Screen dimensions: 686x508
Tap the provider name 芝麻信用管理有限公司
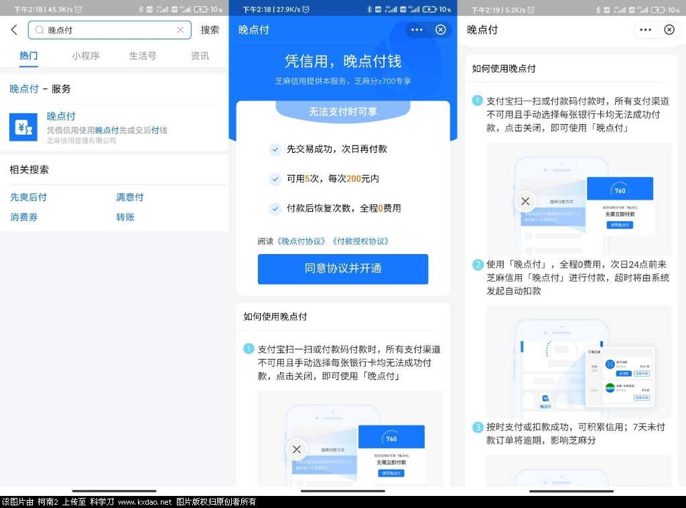pos(82,141)
